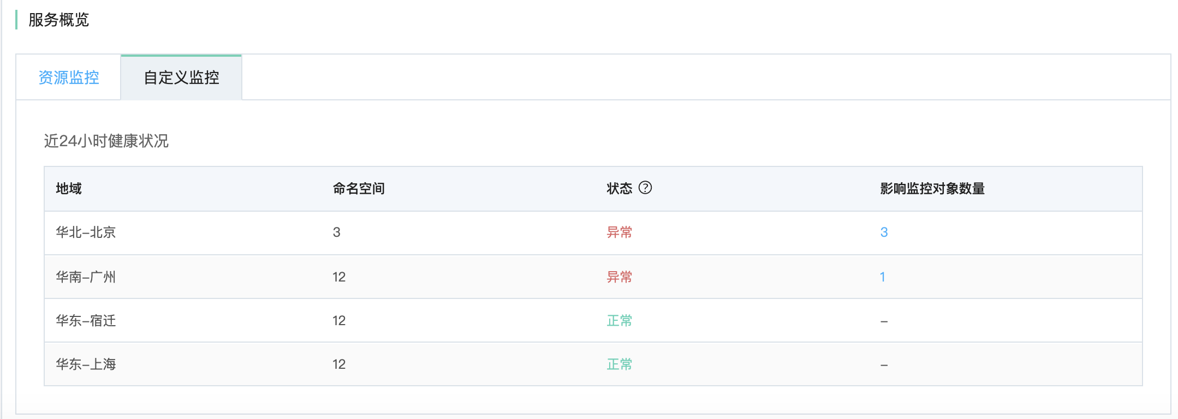Screen dimensions: 1178x419
Task: Click the 华北-北京 region cell
Action: [86, 232]
